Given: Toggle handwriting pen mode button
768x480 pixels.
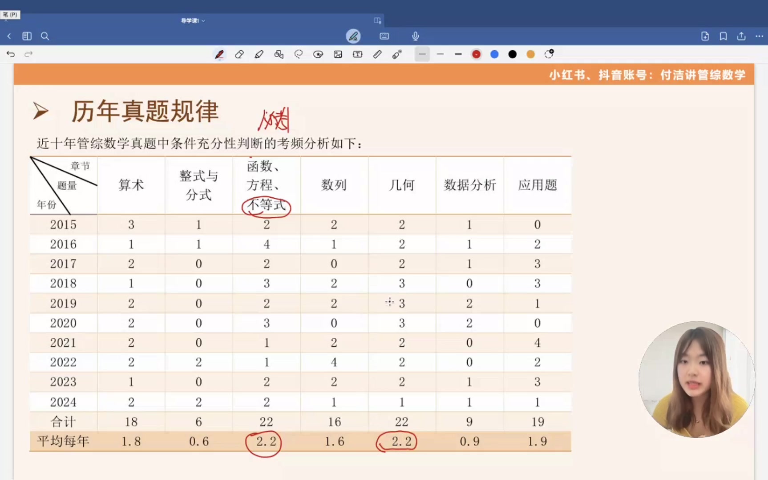Looking at the screenshot, I should point(353,36).
